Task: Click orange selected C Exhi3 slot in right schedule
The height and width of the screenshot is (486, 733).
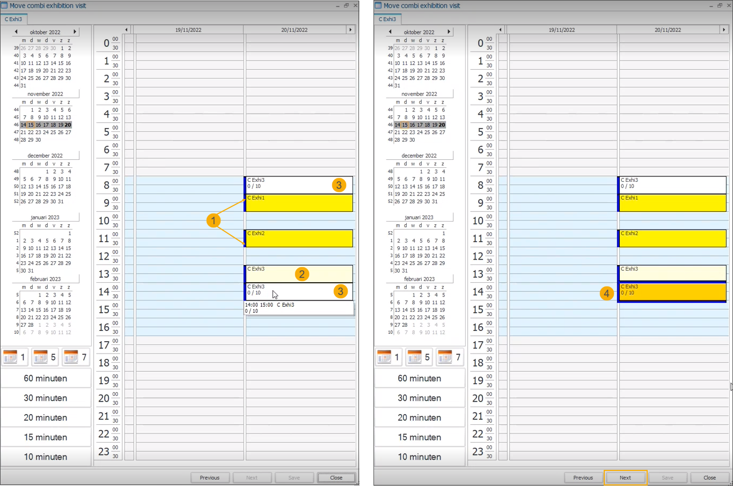Action: coord(672,292)
